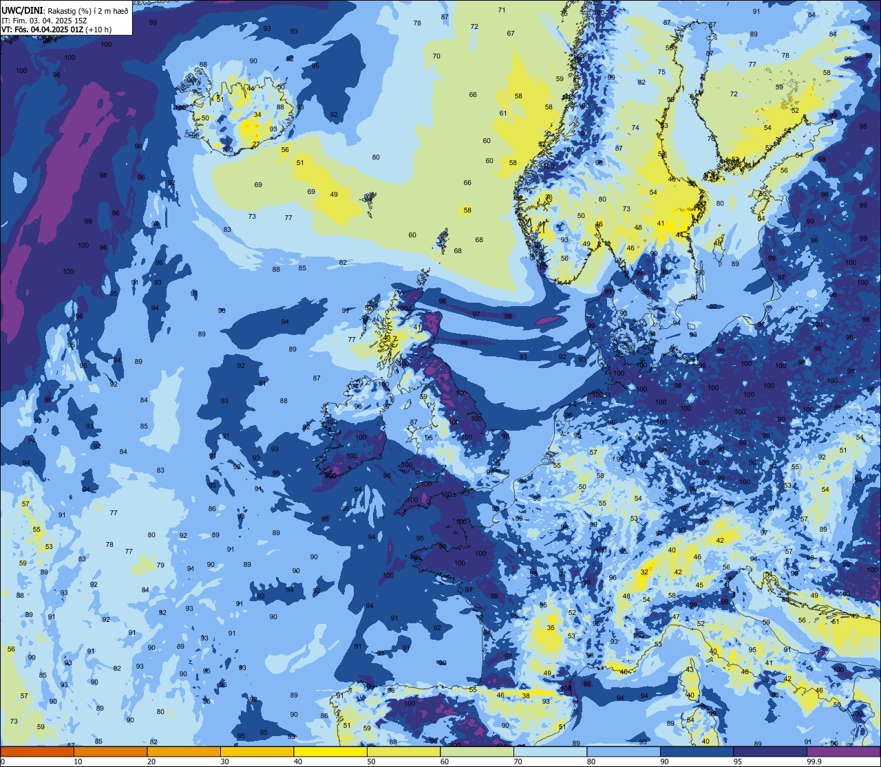This screenshot has width=881, height=767.
Task: Click the legend tick label 99.9
Action: [x=814, y=761]
